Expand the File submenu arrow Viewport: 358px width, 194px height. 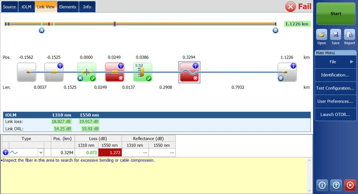tap(352, 62)
